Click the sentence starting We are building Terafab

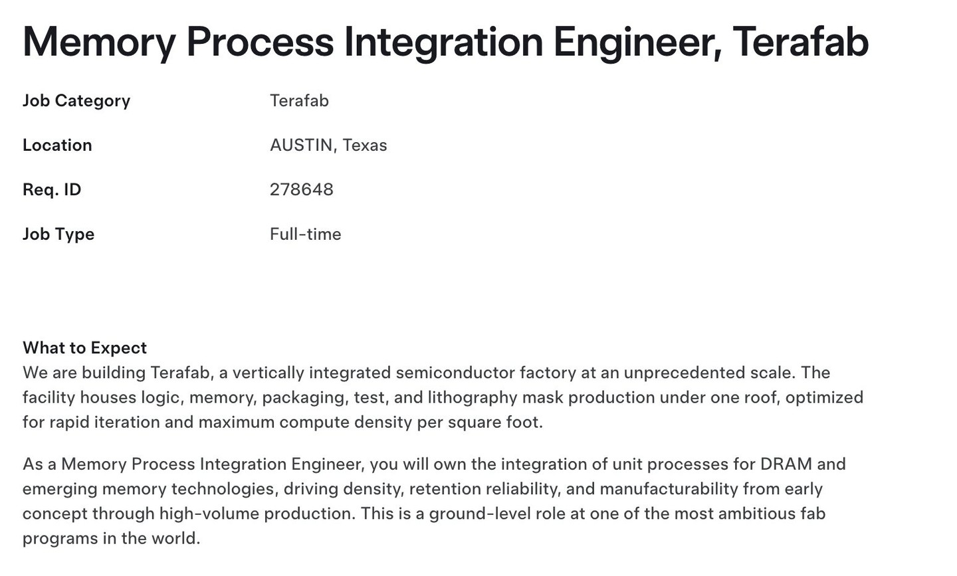tap(409, 373)
